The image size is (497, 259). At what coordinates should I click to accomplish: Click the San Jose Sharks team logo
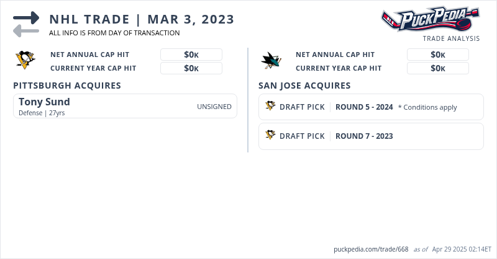pos(271,60)
